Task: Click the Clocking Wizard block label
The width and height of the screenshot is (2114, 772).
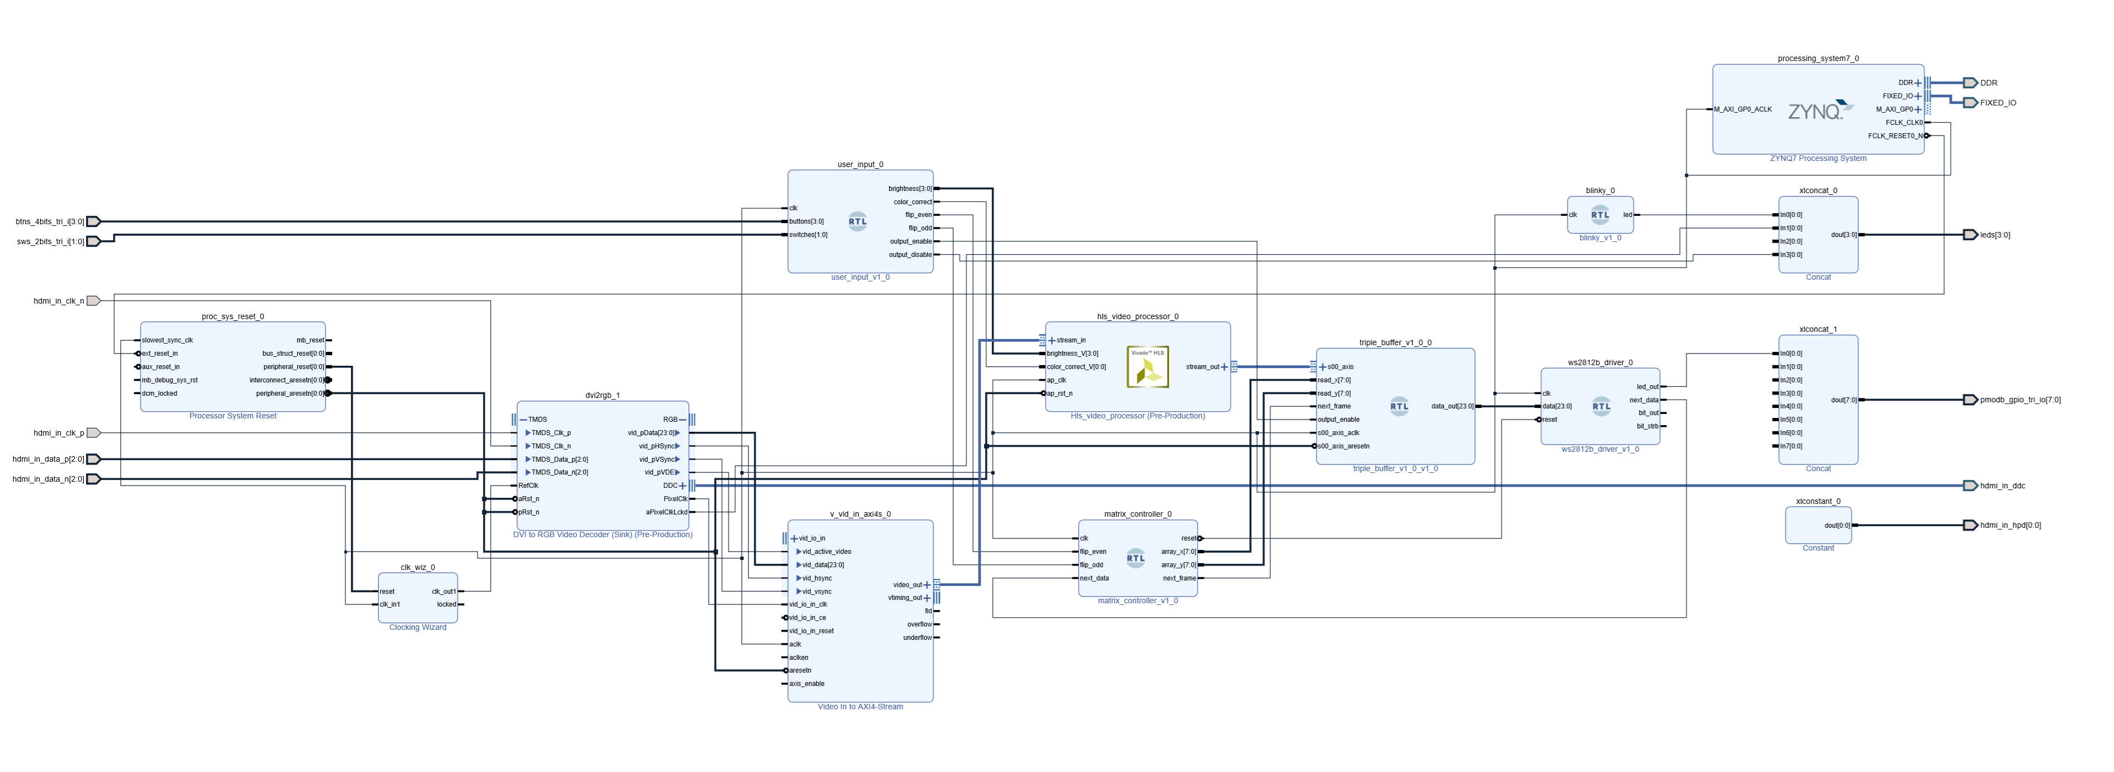Action: tap(417, 628)
